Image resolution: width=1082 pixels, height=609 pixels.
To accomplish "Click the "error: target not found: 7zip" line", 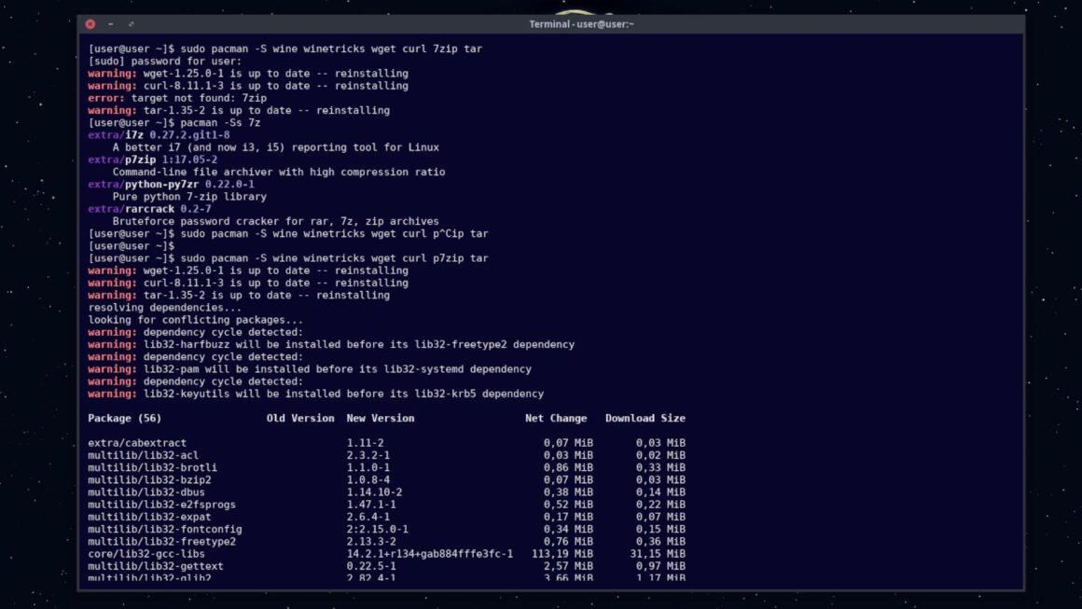I will coord(177,98).
